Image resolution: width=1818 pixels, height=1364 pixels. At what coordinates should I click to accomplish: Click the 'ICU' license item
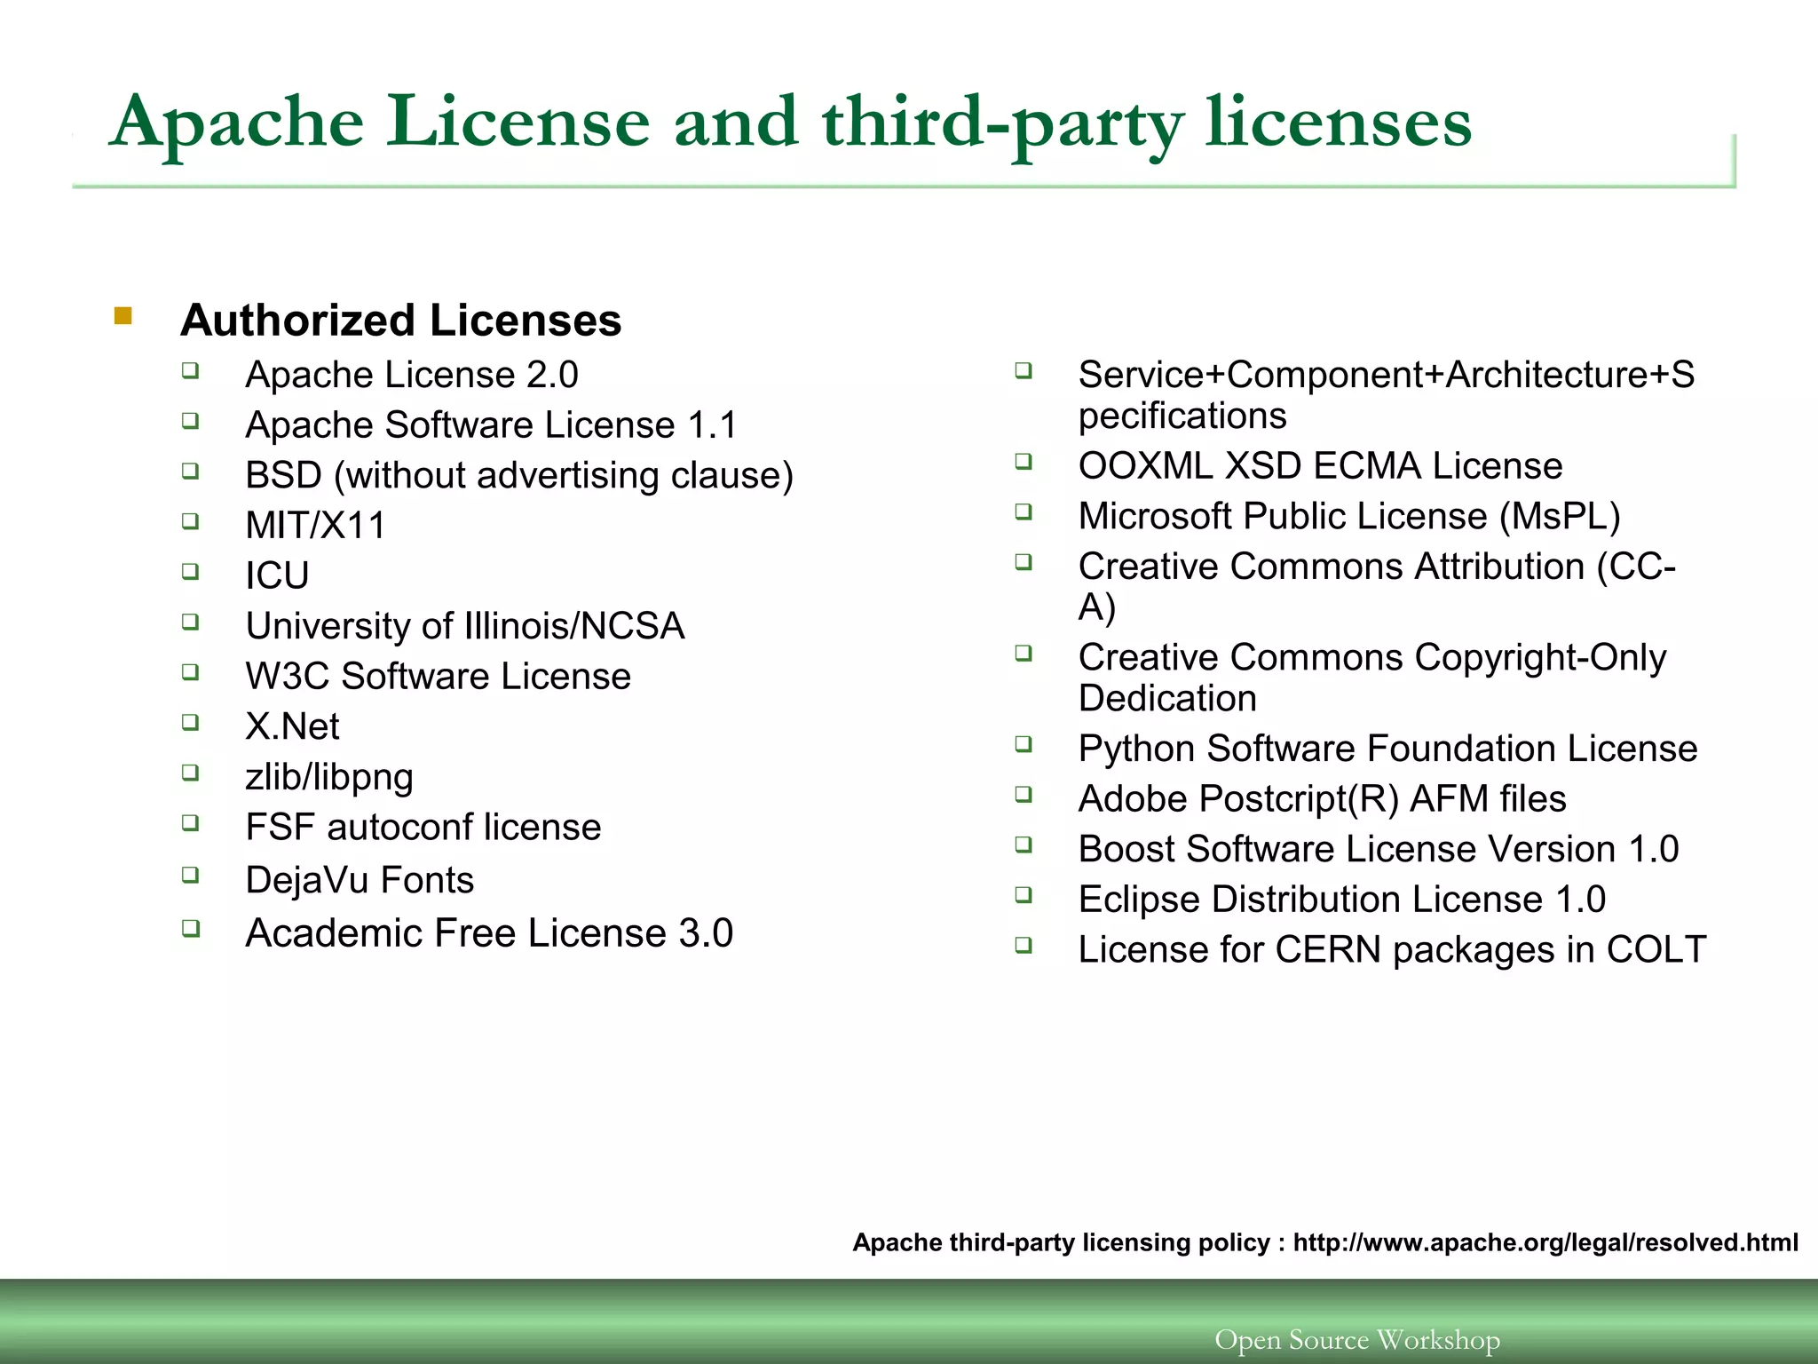(277, 576)
